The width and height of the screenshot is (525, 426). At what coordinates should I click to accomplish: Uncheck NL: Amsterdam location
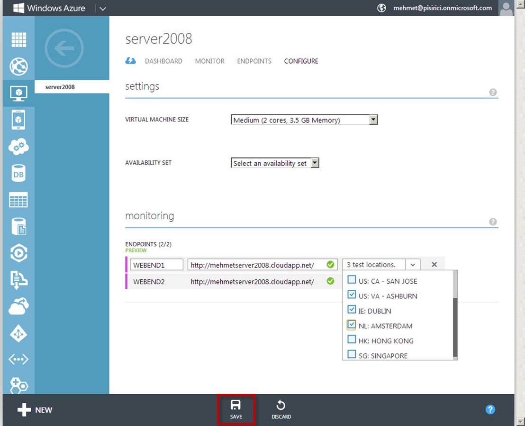click(x=352, y=324)
